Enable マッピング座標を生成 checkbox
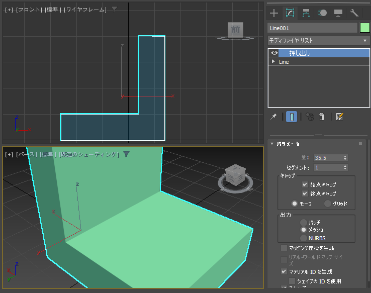The width and height of the screenshot is (371, 293). pos(284,248)
